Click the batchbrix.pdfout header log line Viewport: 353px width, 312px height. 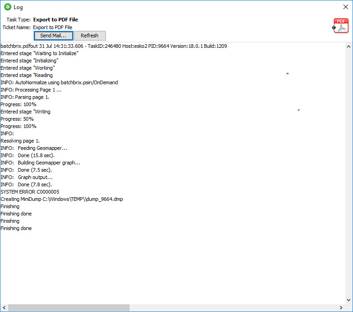click(x=114, y=46)
